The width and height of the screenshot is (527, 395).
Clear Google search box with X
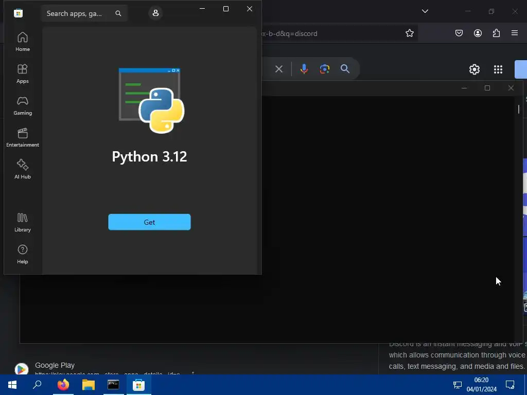point(278,69)
